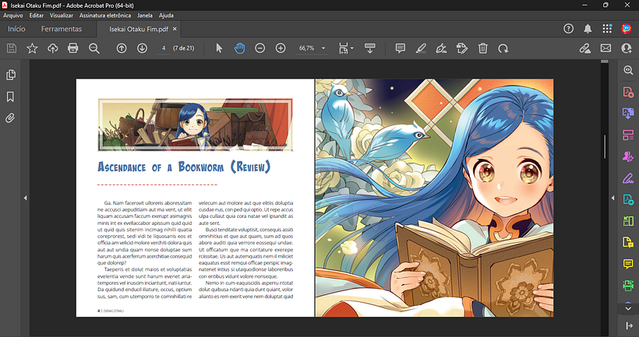Open the green compare files tool
Viewport: 639px width, 337px height.
pyautogui.click(x=628, y=221)
